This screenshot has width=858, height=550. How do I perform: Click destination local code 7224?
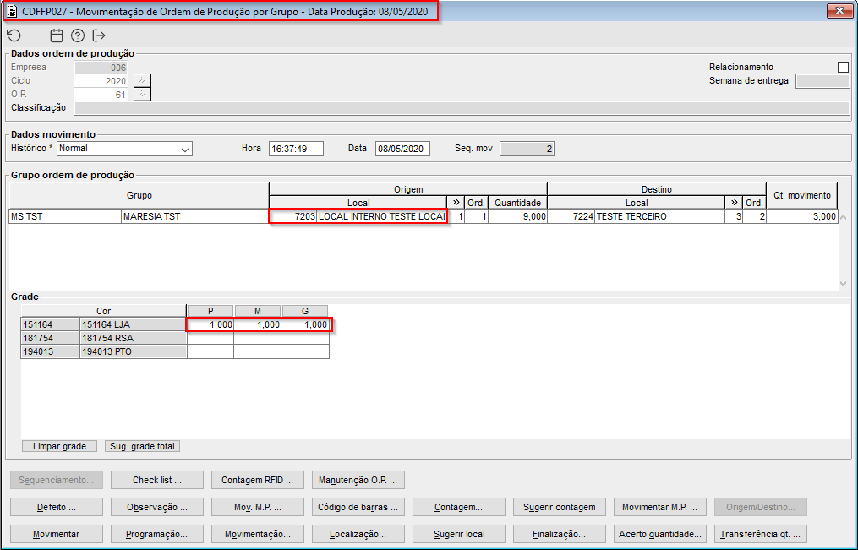click(x=571, y=216)
